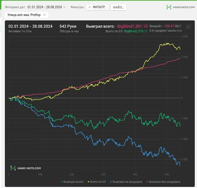Open the chart settings gear icon
This screenshot has width=197, height=188.
point(188,27)
